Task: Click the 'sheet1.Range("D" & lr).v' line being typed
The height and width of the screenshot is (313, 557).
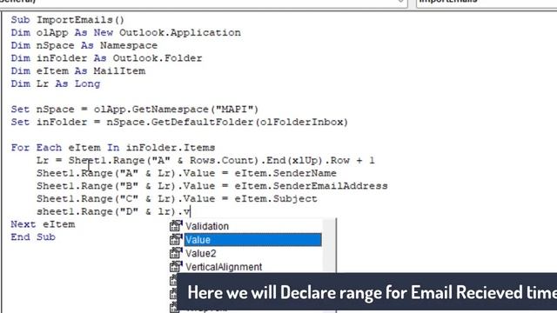Action: [113, 211]
